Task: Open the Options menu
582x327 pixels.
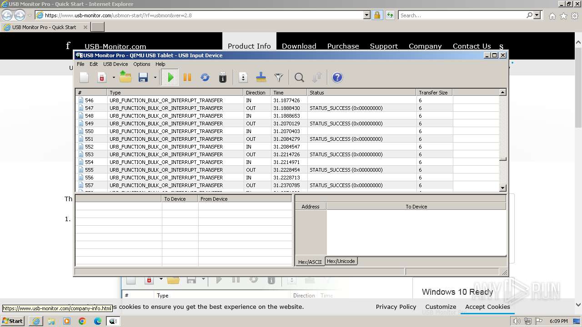Action: (x=142, y=64)
